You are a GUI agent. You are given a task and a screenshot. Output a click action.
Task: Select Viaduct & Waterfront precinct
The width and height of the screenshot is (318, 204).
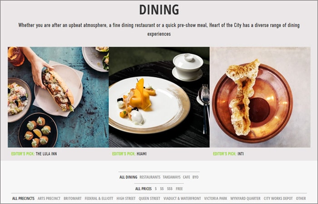(x=182, y=199)
